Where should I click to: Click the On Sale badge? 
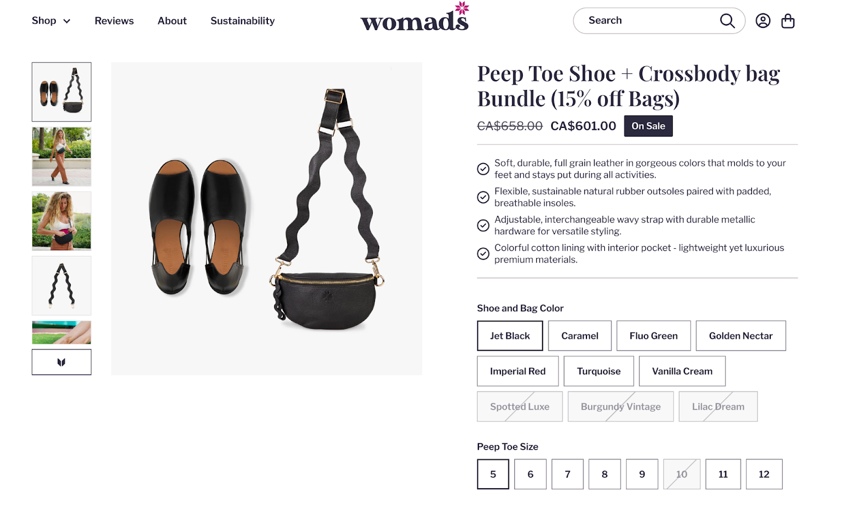coord(648,126)
